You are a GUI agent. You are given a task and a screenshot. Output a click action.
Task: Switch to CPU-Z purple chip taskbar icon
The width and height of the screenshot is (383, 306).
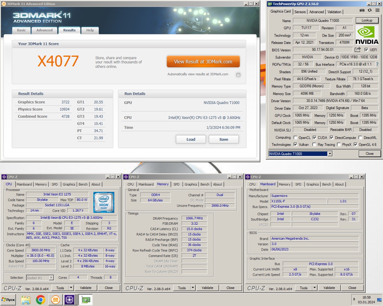[69, 299]
